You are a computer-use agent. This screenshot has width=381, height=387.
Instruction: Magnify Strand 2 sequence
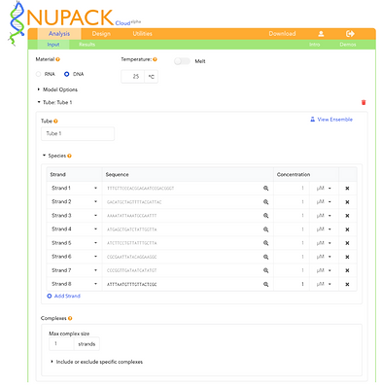[x=266, y=202]
